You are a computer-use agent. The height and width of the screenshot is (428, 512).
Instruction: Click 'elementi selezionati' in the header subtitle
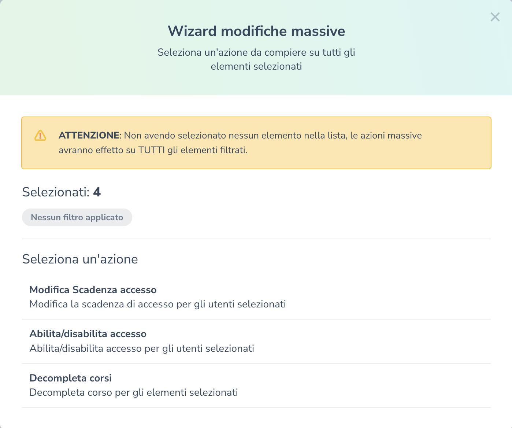[x=256, y=66]
